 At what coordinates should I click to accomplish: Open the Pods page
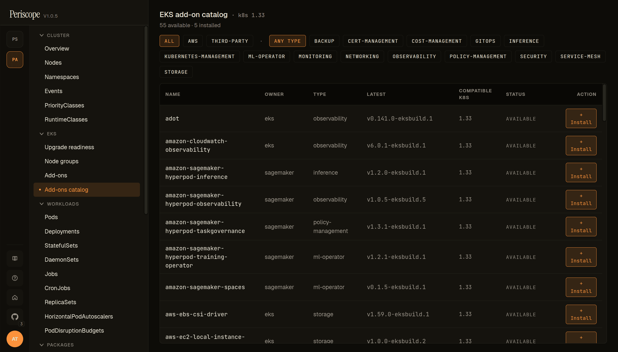[x=87, y=217]
